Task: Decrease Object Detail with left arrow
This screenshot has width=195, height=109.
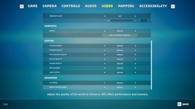Action: pyautogui.click(x=105, y=72)
